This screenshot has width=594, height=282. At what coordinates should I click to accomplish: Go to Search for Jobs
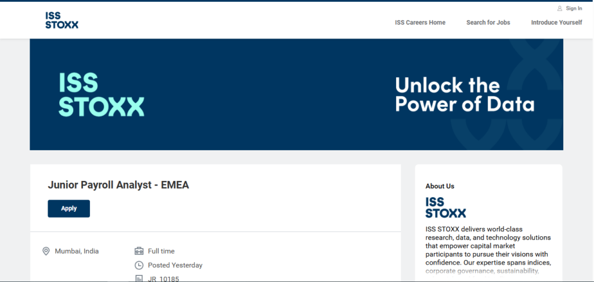488,23
